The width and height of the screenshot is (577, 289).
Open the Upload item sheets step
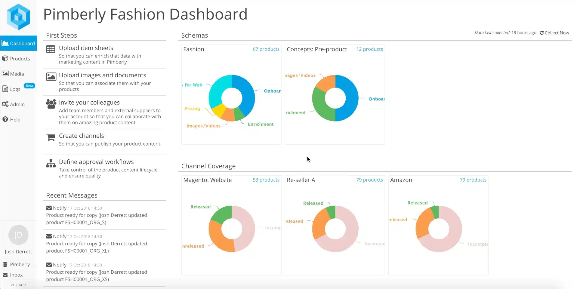tap(104, 54)
